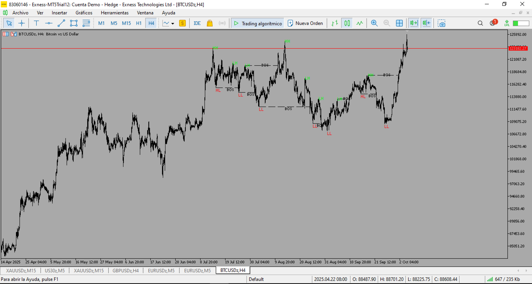Click the Default profile in the status bar
Image resolution: width=532 pixels, height=284 pixels.
256,279
